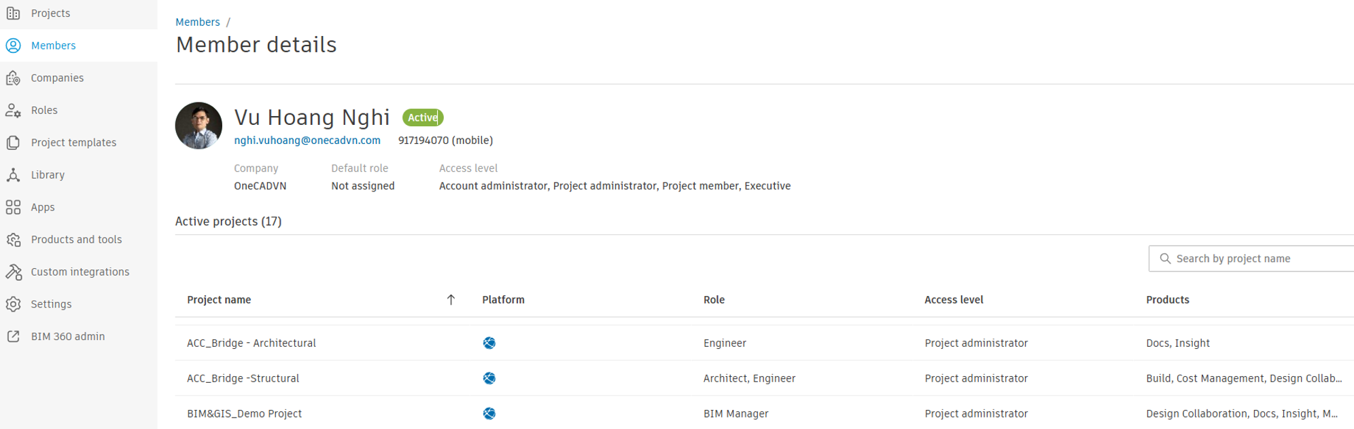Sort by the Project name column header

(x=219, y=300)
